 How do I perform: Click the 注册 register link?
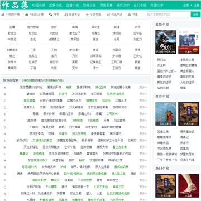[x=197, y=5]
